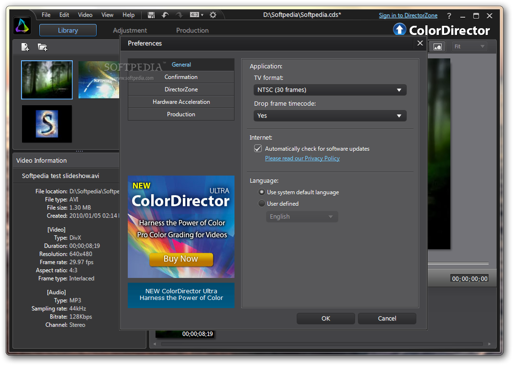513x365 pixels.
Task: Open preferences via the gear icon
Action: [213, 15]
